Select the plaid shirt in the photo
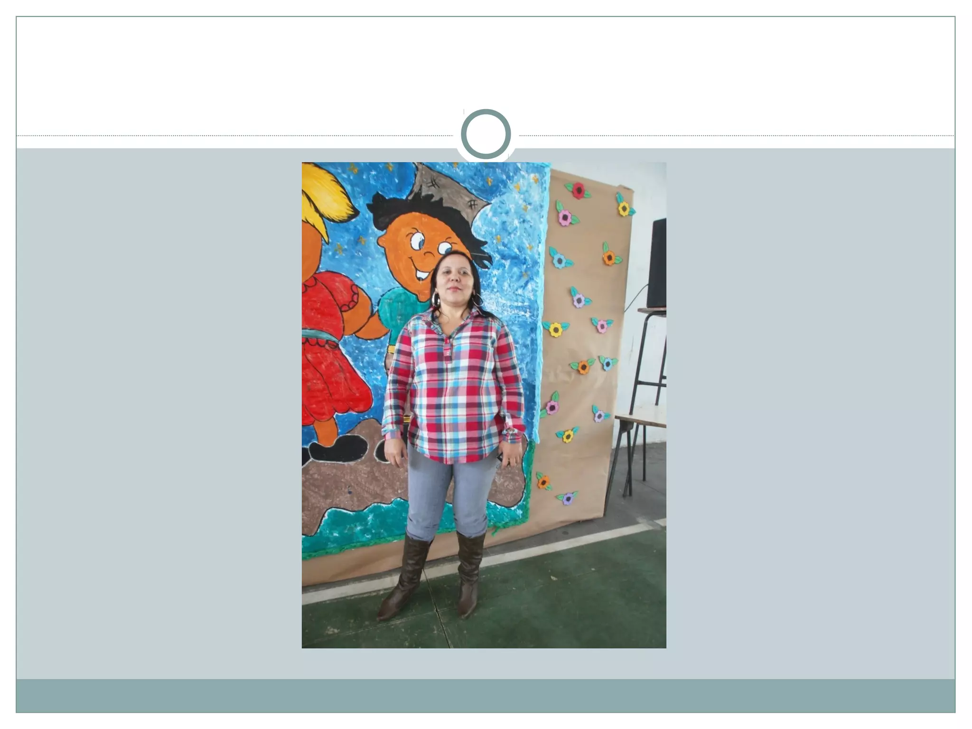This screenshot has height=729, width=972. (x=454, y=385)
